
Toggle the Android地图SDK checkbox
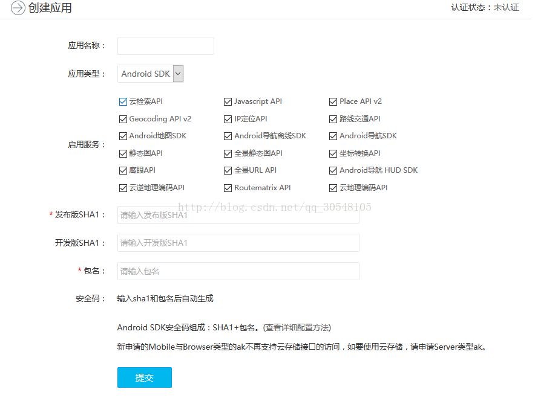[x=123, y=136]
